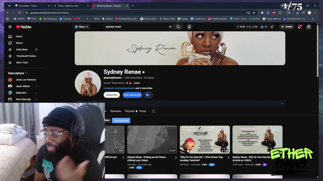Open the Google Docs bookmark

[x=198, y=19]
